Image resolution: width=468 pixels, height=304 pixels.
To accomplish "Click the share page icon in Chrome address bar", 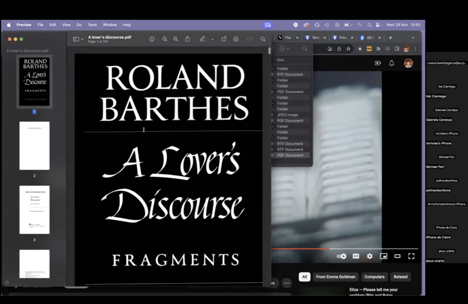I will 339,49.
